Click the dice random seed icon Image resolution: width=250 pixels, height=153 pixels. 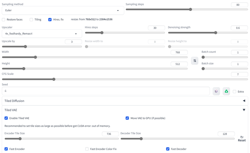216,91
